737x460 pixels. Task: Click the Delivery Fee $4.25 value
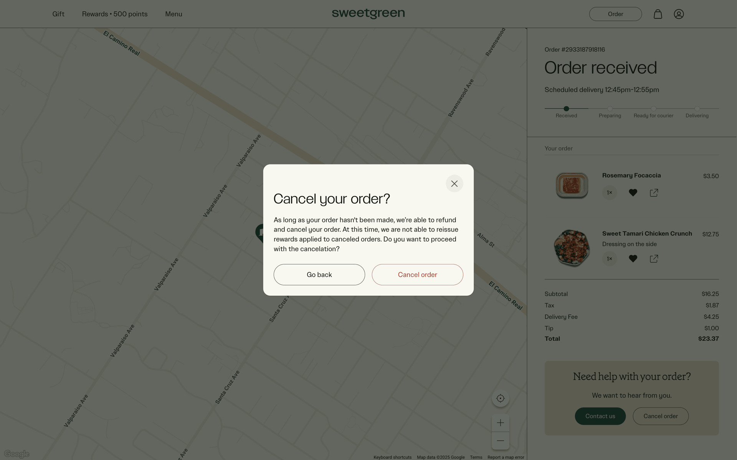click(711, 317)
